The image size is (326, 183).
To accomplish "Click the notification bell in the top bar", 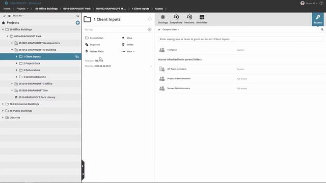I will click(6, 3).
